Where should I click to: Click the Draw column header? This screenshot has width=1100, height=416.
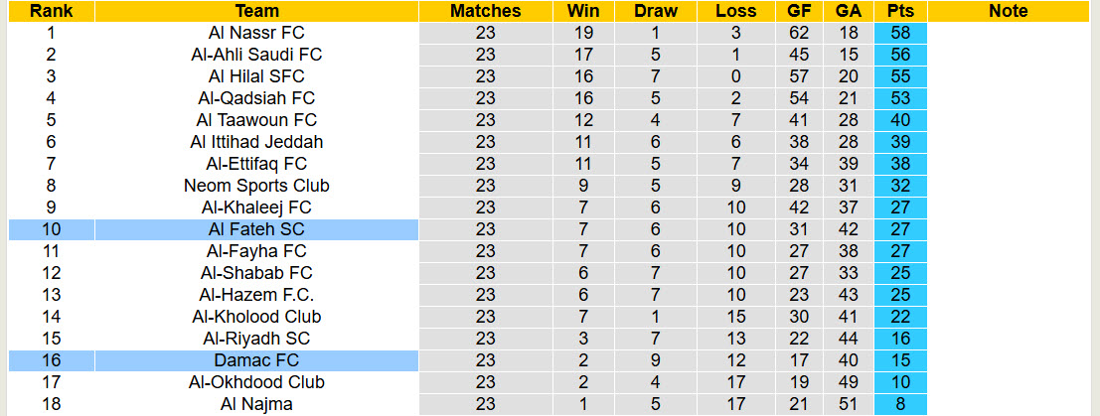click(x=656, y=11)
